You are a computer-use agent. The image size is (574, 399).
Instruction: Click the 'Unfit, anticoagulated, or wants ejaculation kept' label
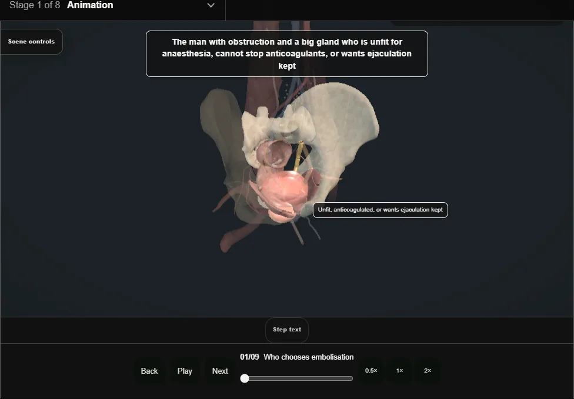381,210
